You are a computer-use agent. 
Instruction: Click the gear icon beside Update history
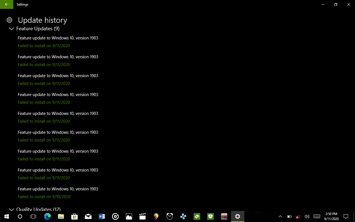pos(9,20)
